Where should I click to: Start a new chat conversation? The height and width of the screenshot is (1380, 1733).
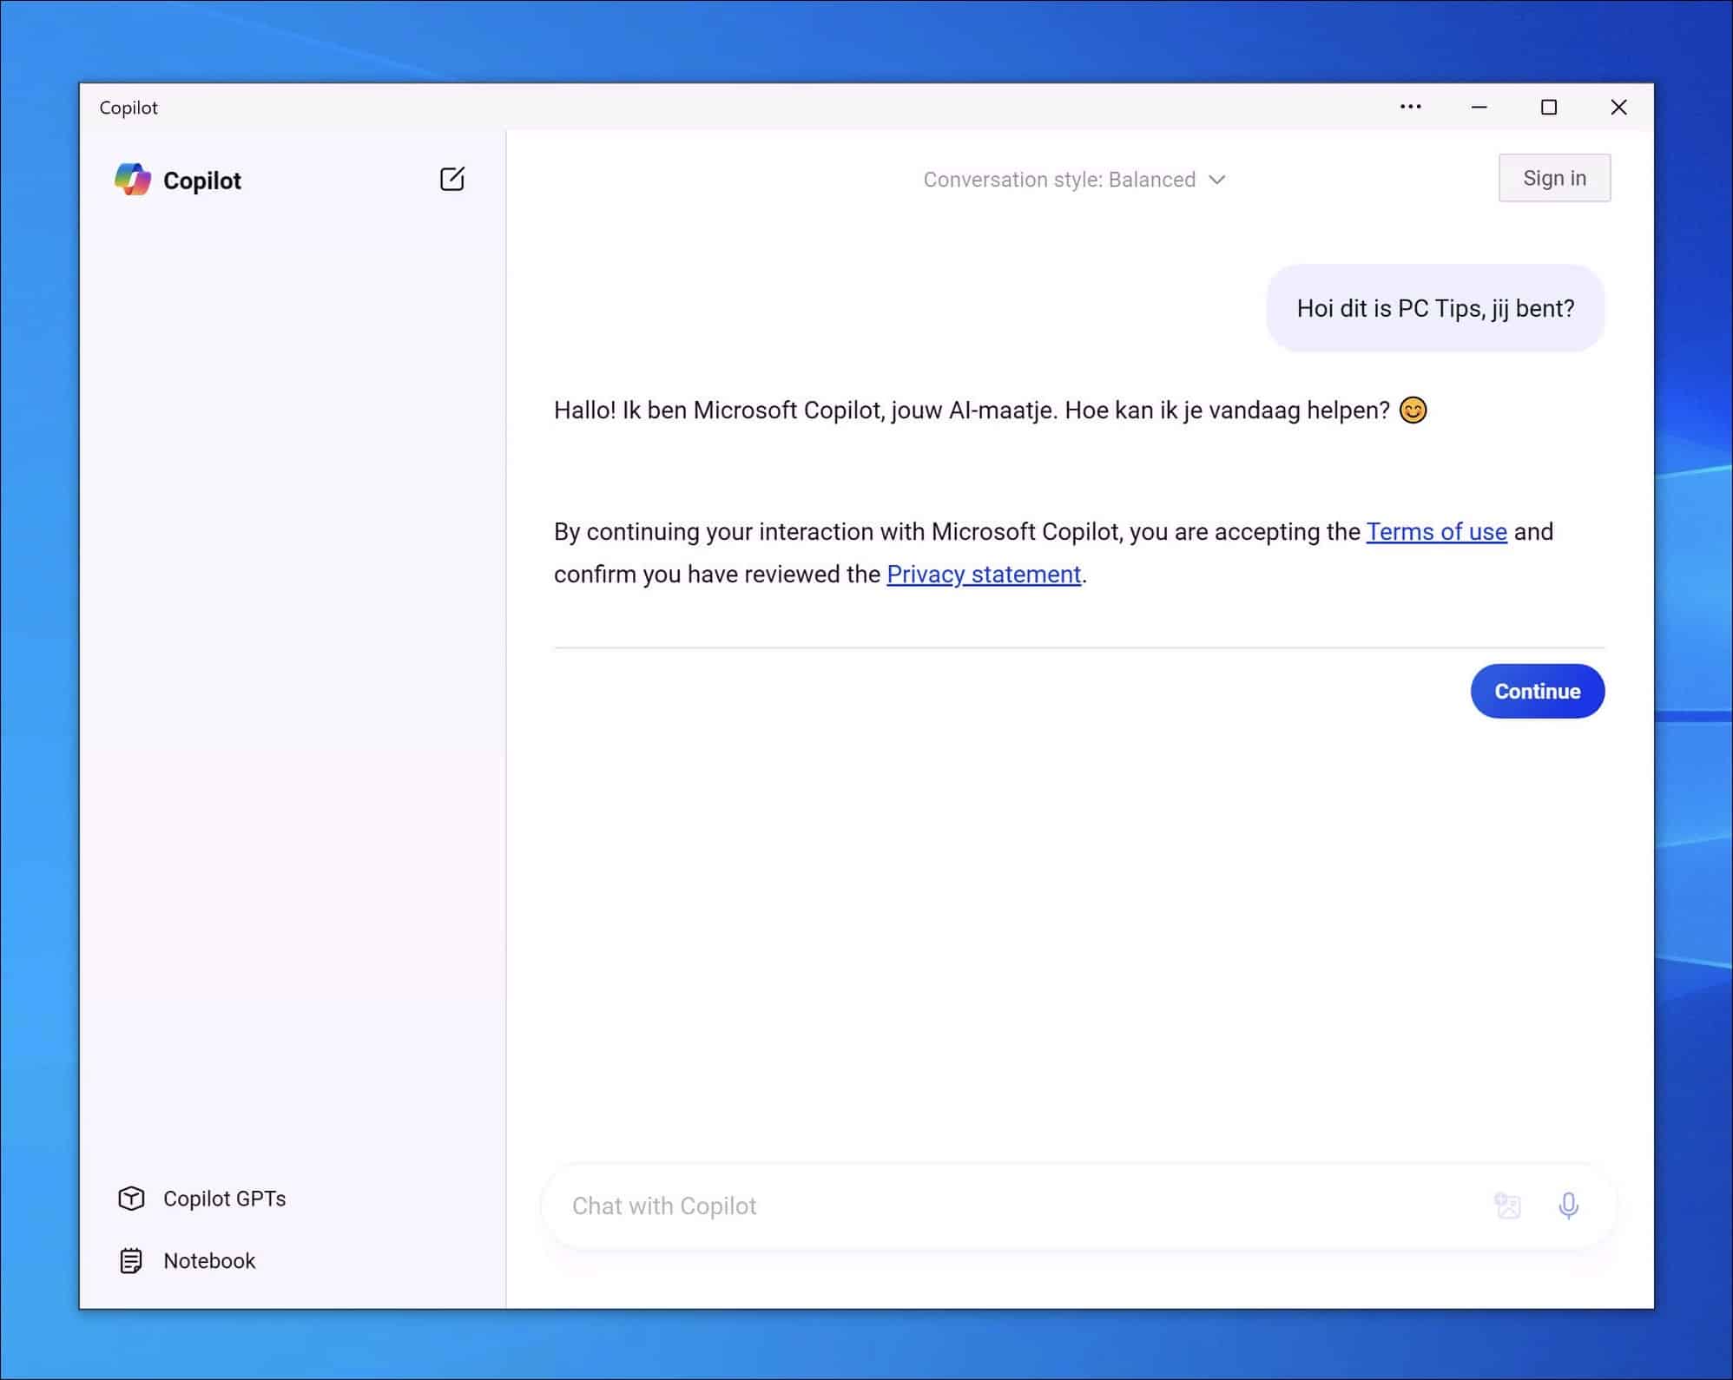coord(451,180)
